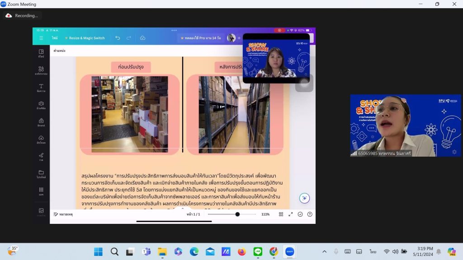Image resolution: width=463 pixels, height=260 pixels.
Task: Select the Draw tool in Canva sidebar
Action: tap(41, 157)
